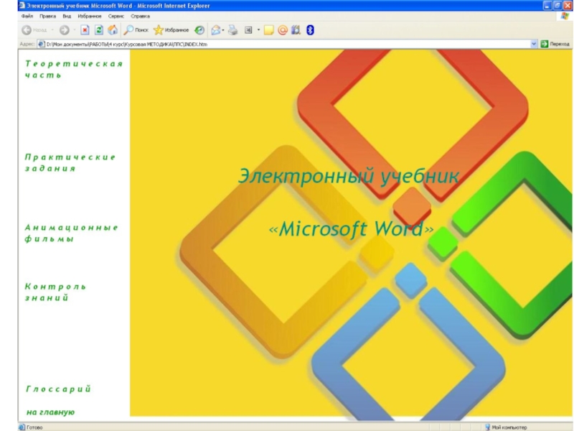Image resolution: width=574 pixels, height=431 pixels.
Task: Open the Сервис menu
Action: 116,16
